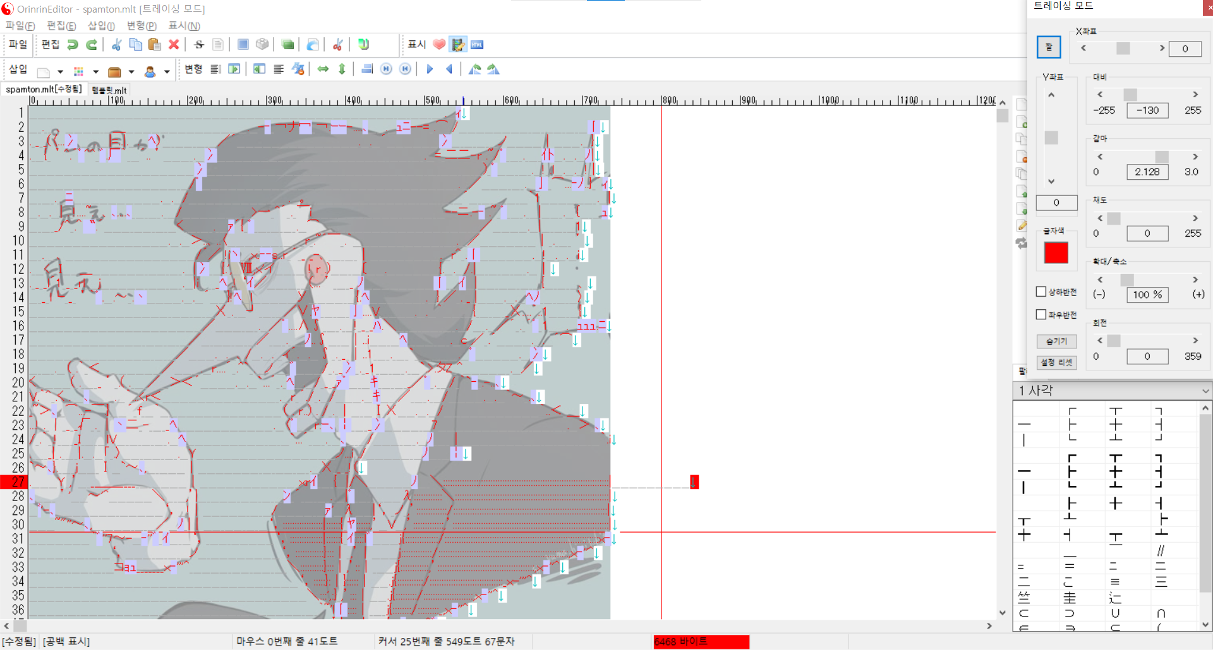Click the canvas horizontal scrollbar right arrow
The width and height of the screenshot is (1213, 650).
click(x=989, y=626)
